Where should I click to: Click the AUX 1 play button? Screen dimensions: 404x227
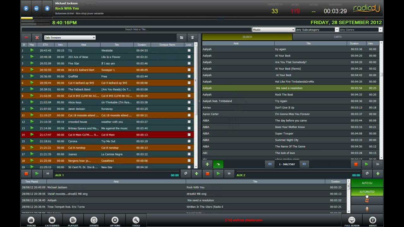[x=37, y=174]
